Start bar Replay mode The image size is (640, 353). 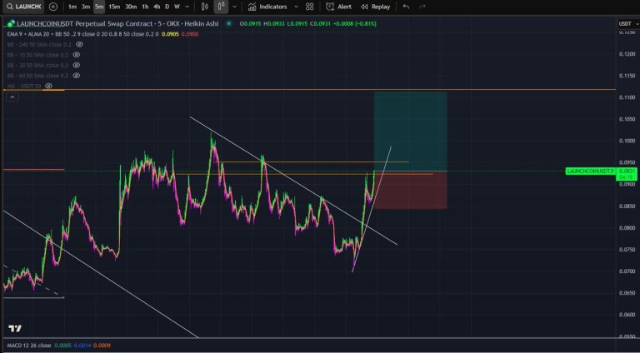click(375, 7)
